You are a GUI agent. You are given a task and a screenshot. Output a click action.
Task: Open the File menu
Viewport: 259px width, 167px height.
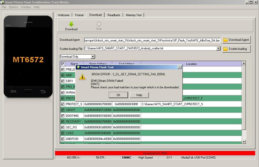[4, 7]
